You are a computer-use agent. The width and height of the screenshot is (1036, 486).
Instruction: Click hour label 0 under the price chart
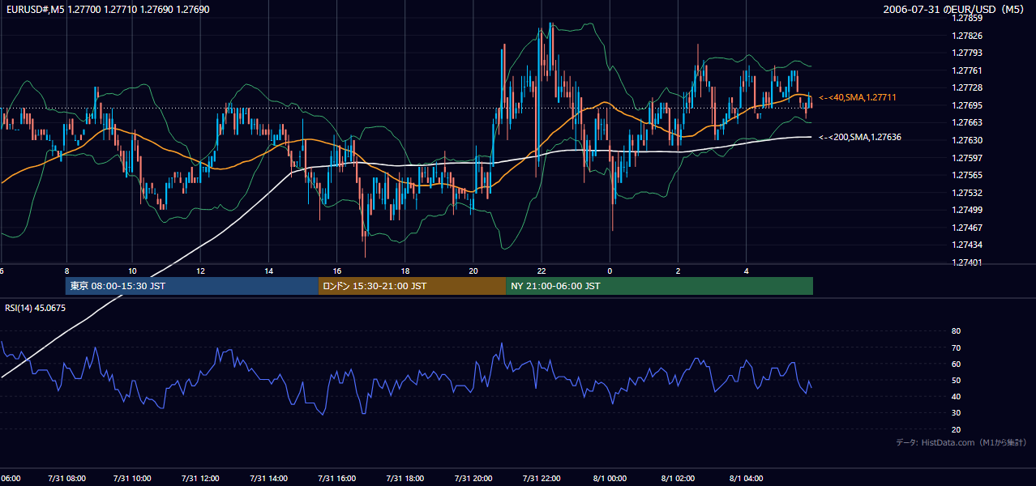pyautogui.click(x=610, y=271)
